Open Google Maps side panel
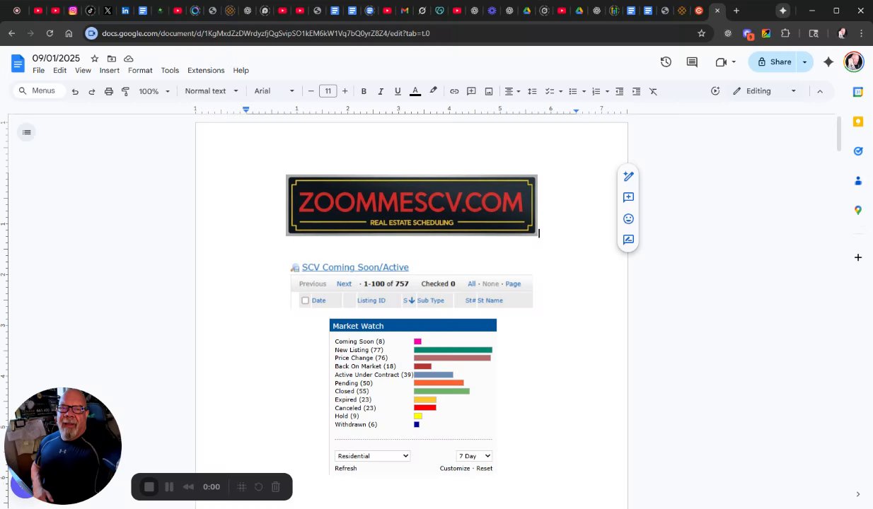Image resolution: width=873 pixels, height=509 pixels. 858,210
